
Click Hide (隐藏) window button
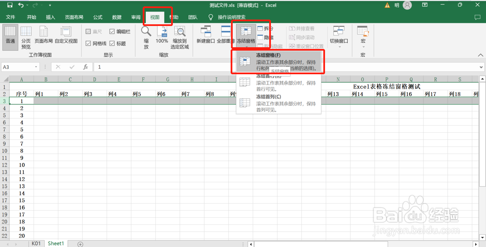(265, 37)
